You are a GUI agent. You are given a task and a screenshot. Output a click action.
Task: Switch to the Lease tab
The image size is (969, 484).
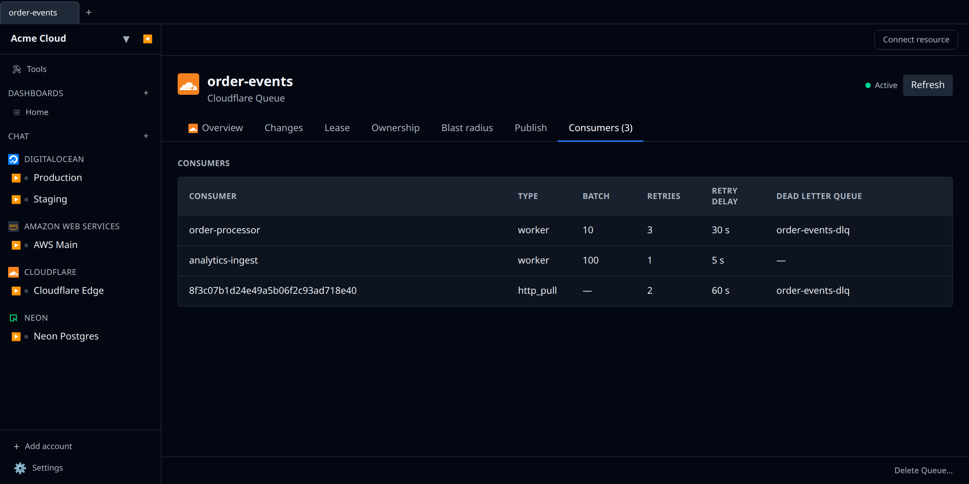pos(337,128)
